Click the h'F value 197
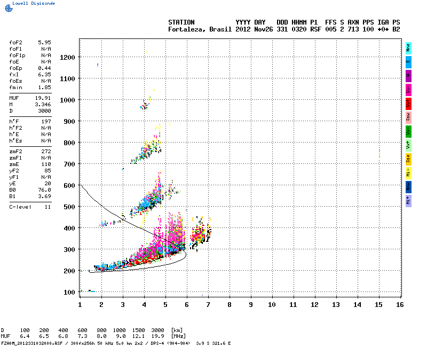This screenshot has width=427, height=347. (46, 122)
